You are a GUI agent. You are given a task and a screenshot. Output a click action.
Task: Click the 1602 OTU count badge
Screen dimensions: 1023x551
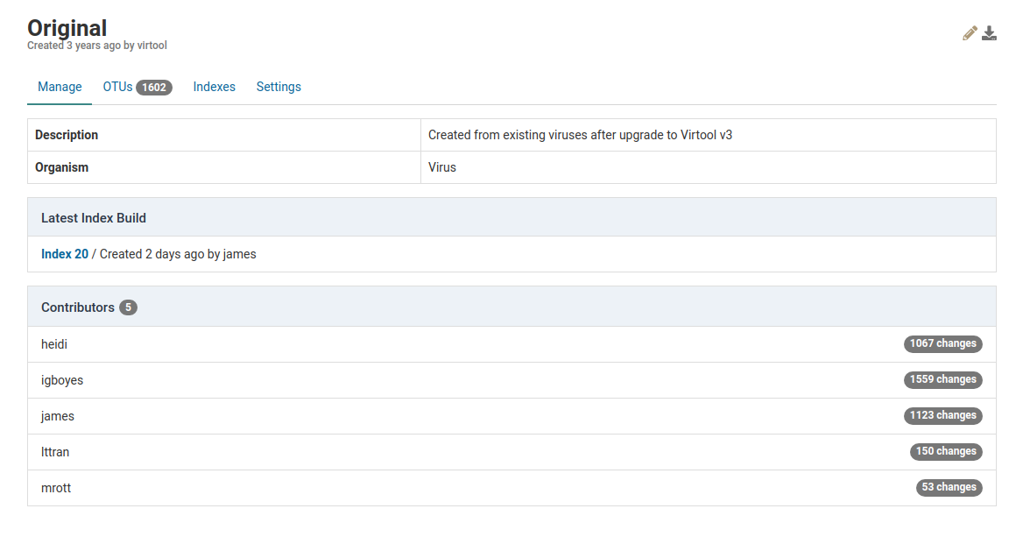(154, 88)
